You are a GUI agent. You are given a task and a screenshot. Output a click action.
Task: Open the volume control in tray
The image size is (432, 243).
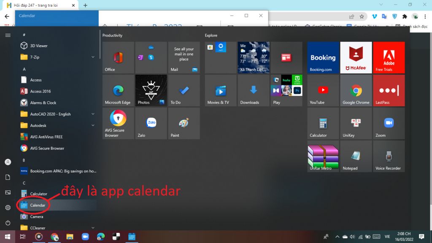(x=352, y=237)
